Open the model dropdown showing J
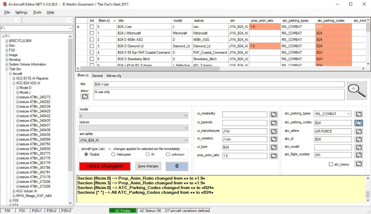Image resolution: width=371 pixels, height=214 pixels. [134, 116]
